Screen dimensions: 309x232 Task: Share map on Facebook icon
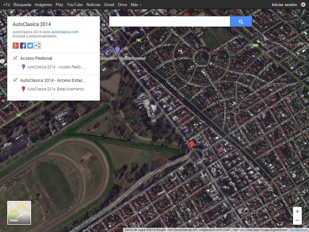click(x=23, y=46)
